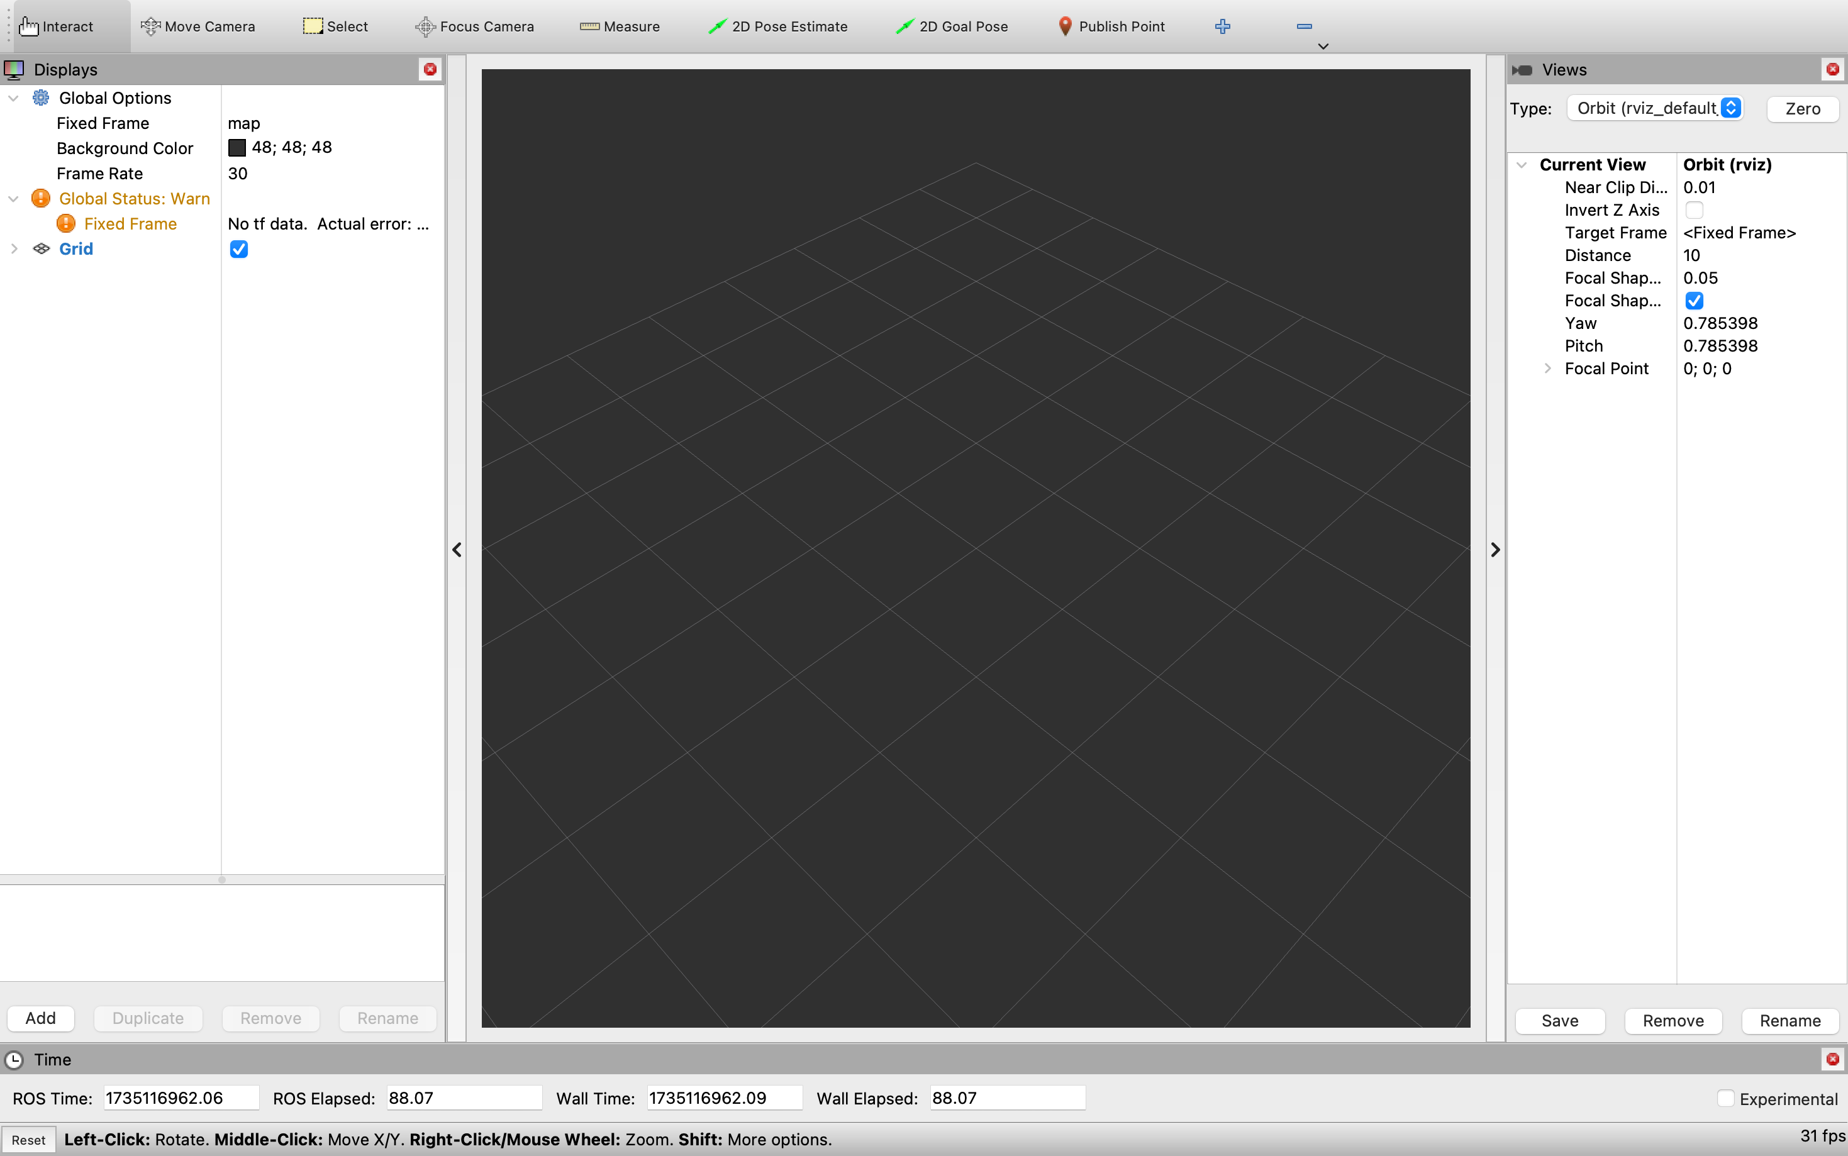Collapse the Current View node
The width and height of the screenshot is (1848, 1156).
pyautogui.click(x=1522, y=165)
